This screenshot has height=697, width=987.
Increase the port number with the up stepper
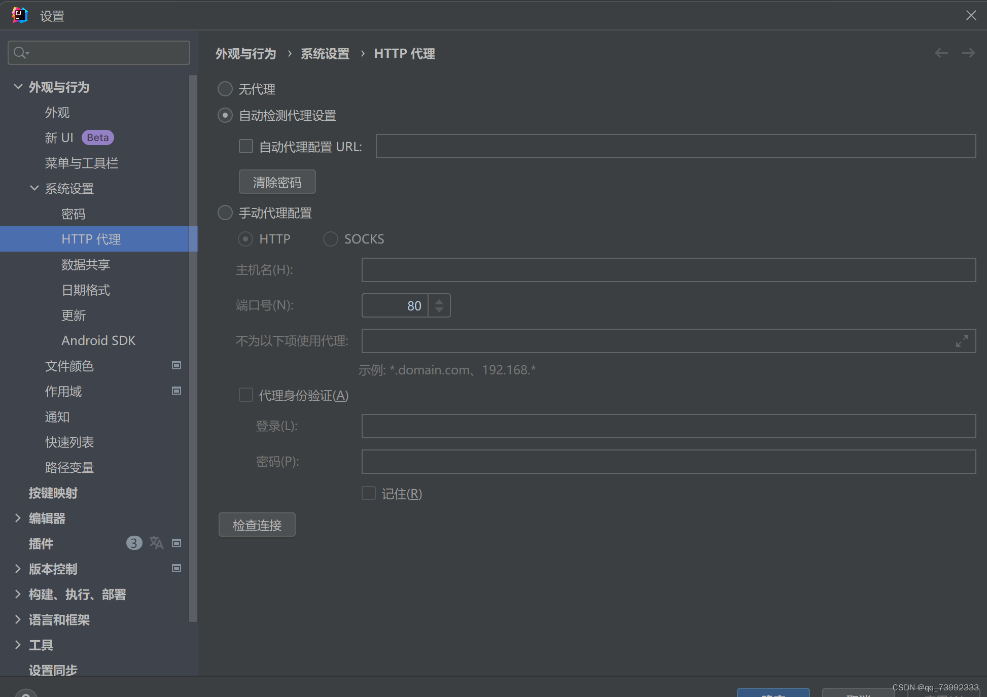[x=439, y=301]
